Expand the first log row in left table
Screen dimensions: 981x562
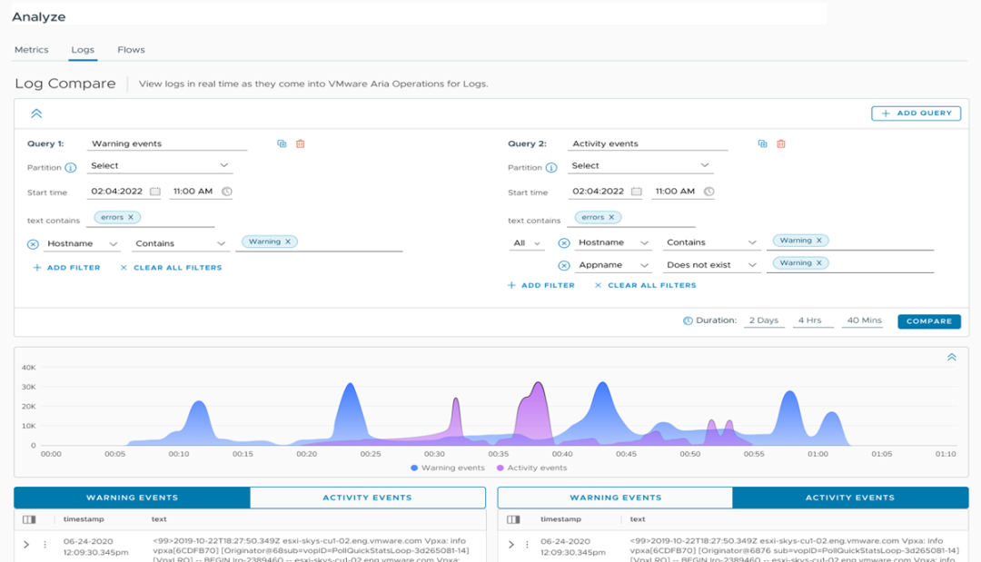coord(26,545)
